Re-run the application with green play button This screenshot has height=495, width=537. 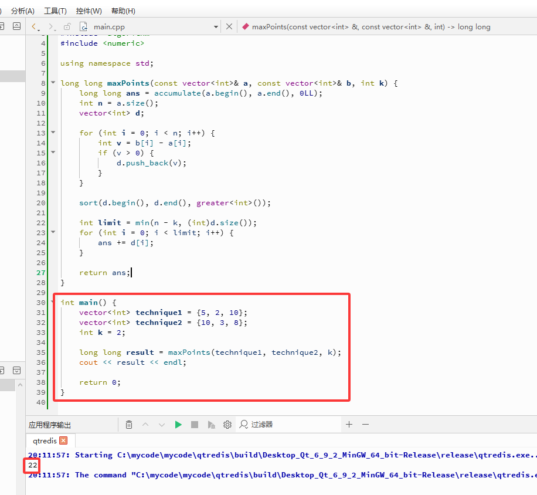point(178,425)
